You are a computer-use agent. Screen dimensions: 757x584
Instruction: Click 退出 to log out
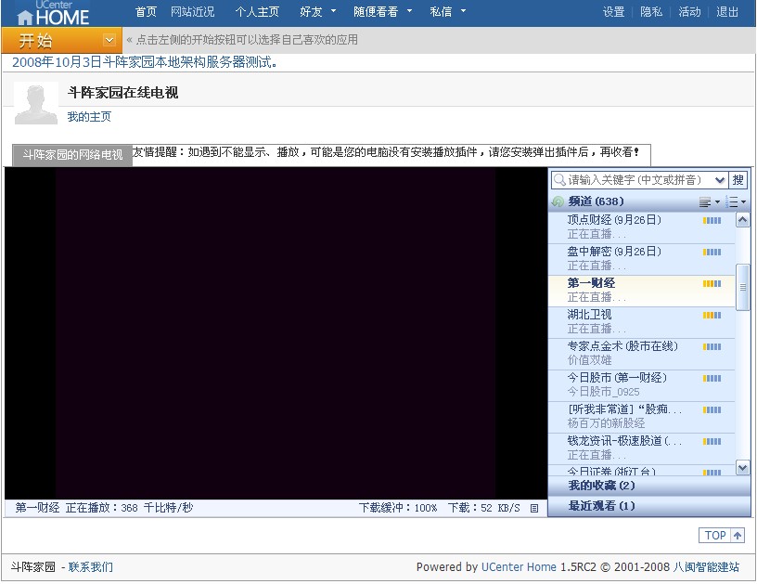pos(727,11)
